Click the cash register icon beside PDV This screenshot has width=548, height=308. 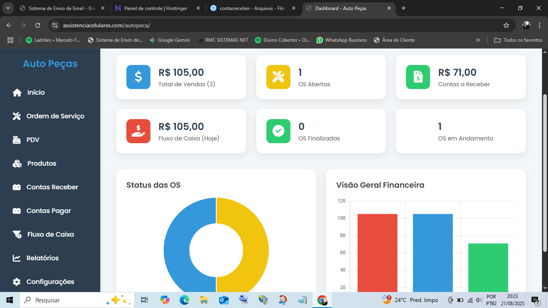(16, 140)
